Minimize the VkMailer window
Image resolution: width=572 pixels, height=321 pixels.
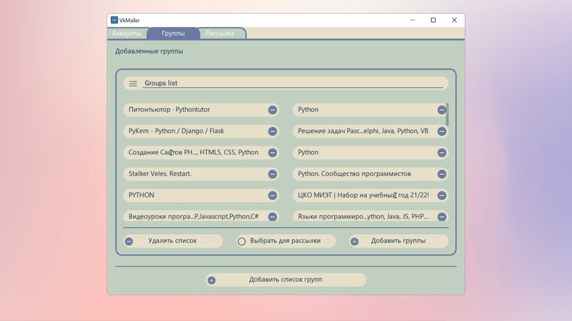[412, 20]
